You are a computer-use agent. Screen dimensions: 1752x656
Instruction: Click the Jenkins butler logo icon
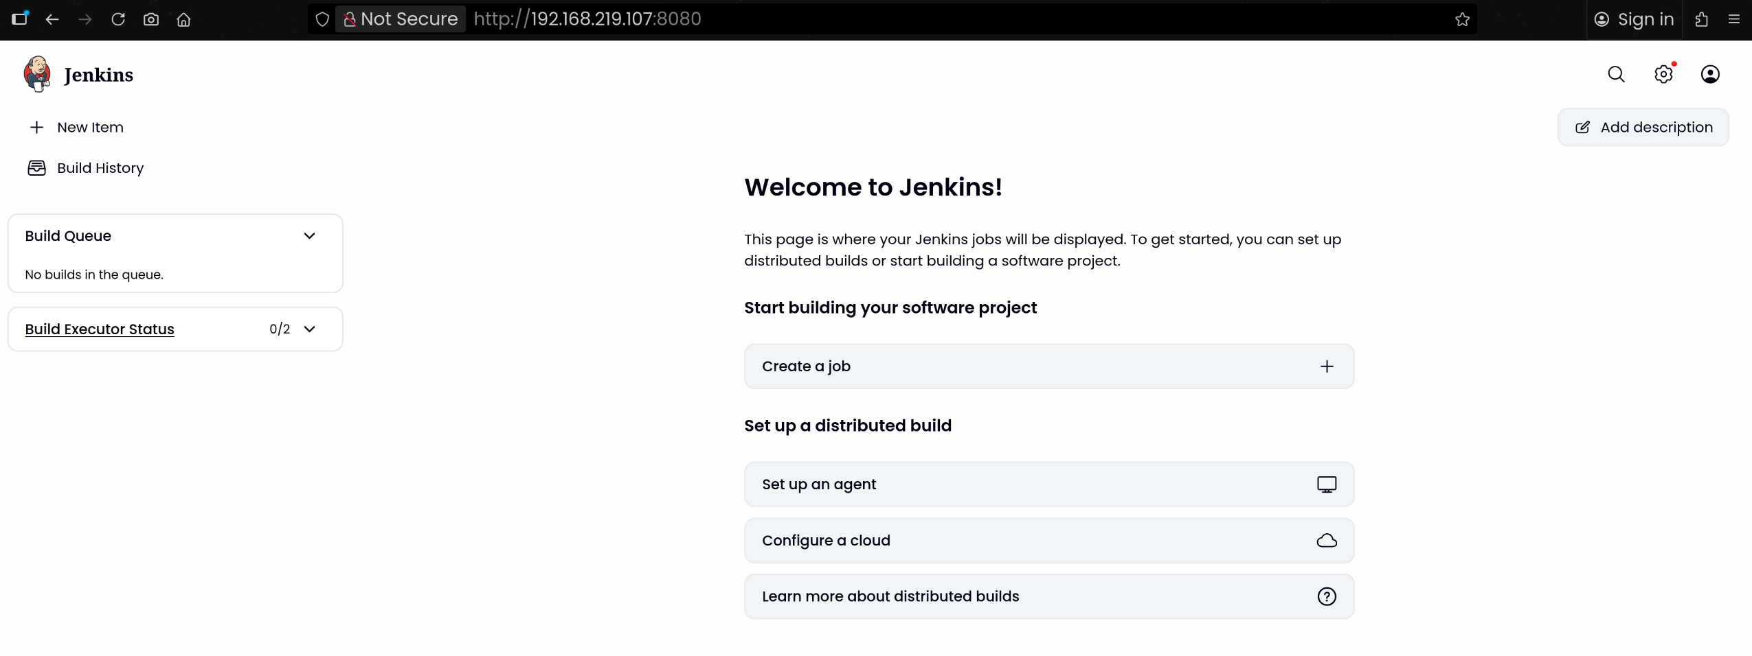coord(37,74)
